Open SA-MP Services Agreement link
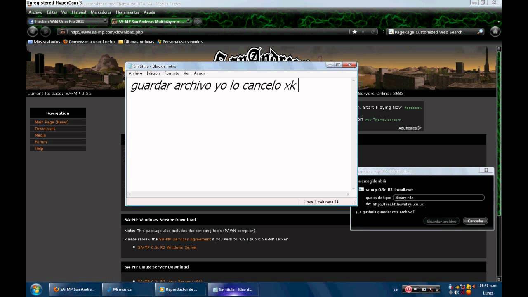 coord(185,239)
